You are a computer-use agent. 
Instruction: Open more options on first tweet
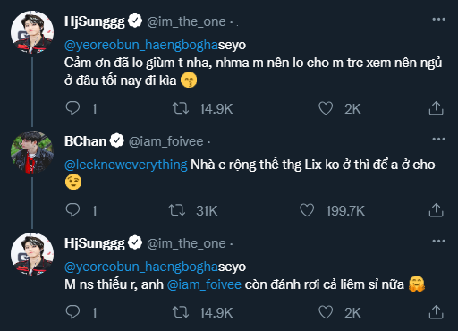[438, 20]
